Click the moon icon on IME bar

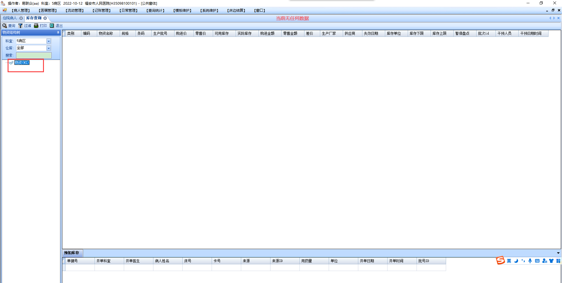click(x=516, y=261)
